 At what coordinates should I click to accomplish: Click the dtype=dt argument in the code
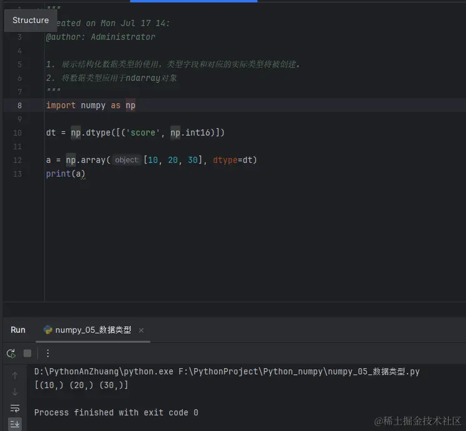pos(234,160)
